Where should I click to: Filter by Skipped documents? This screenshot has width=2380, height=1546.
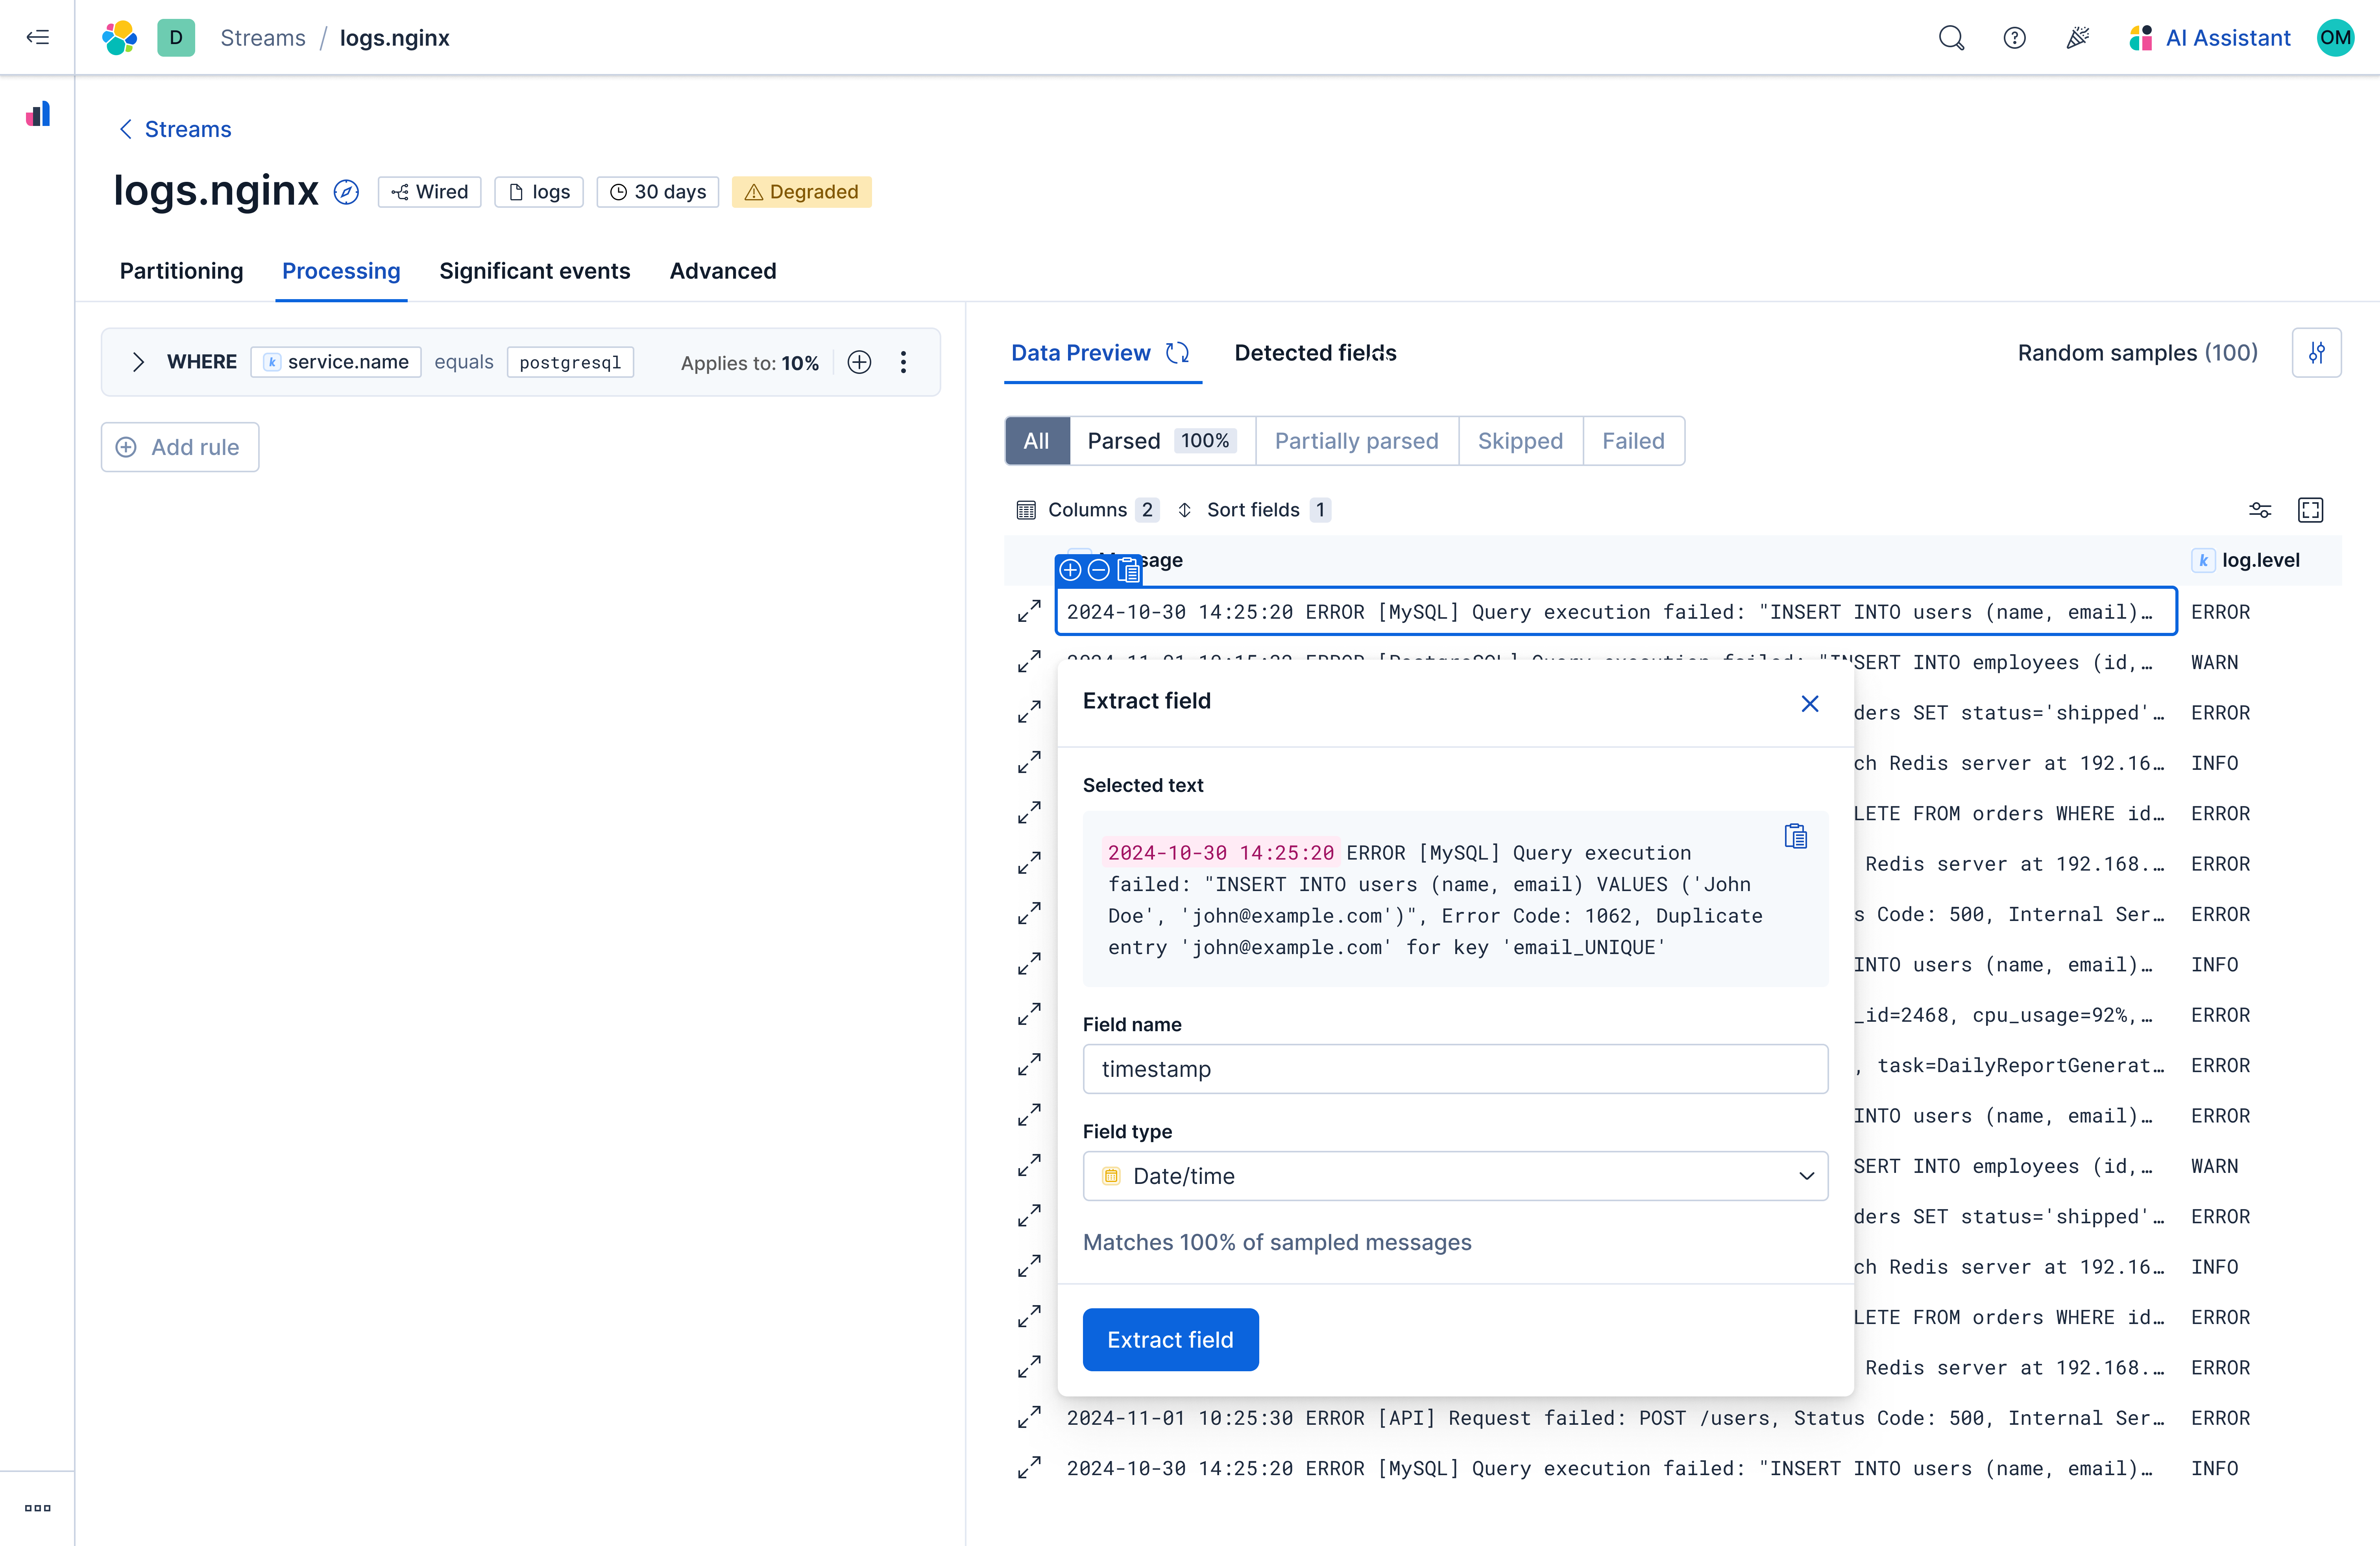point(1520,441)
